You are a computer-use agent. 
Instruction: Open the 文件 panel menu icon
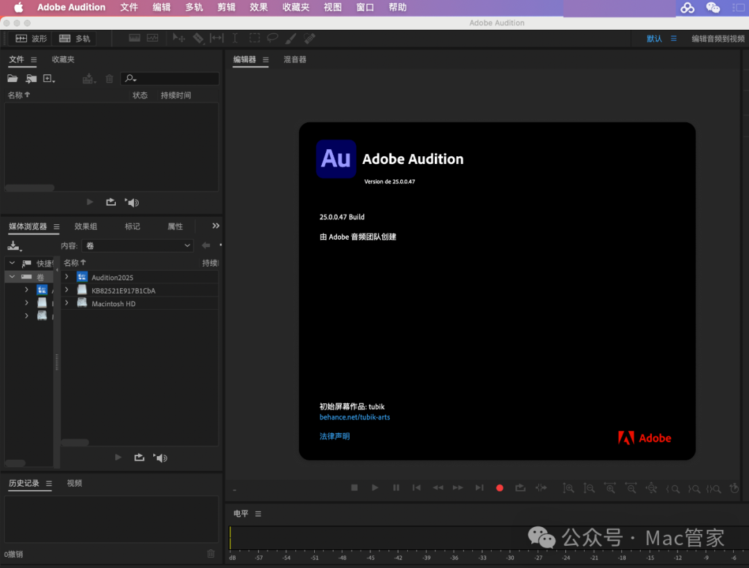[x=33, y=60]
